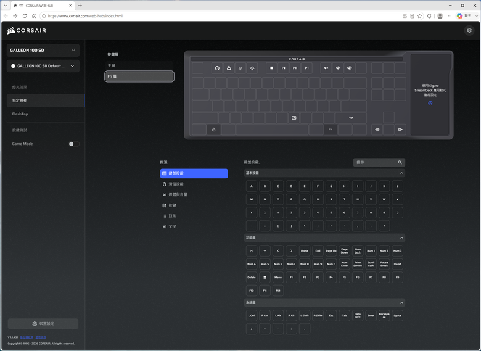Collapse the 系統鍵 section
The height and width of the screenshot is (351, 481).
click(x=401, y=303)
